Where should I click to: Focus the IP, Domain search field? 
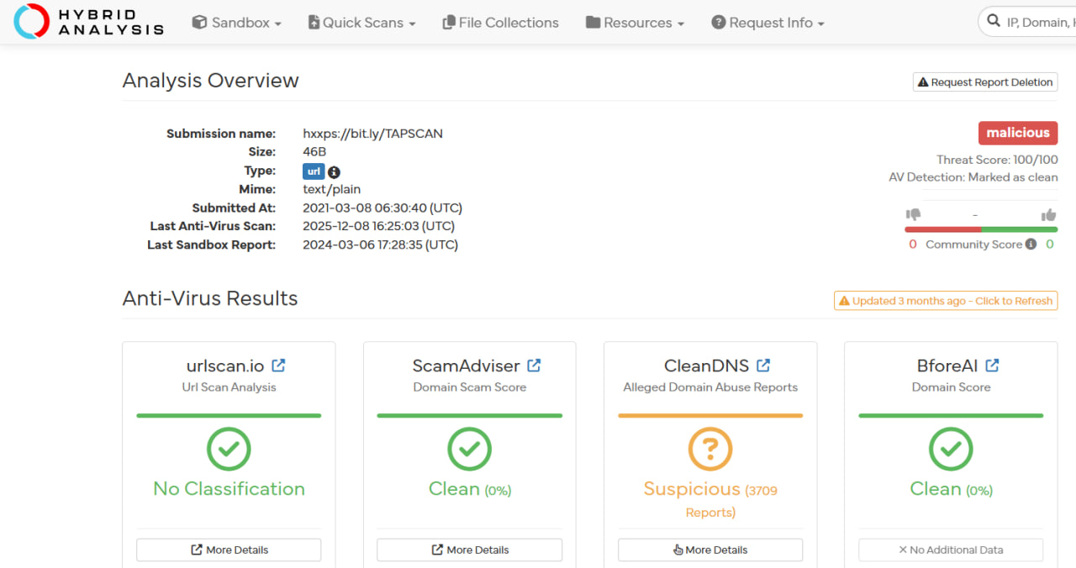(1040, 23)
